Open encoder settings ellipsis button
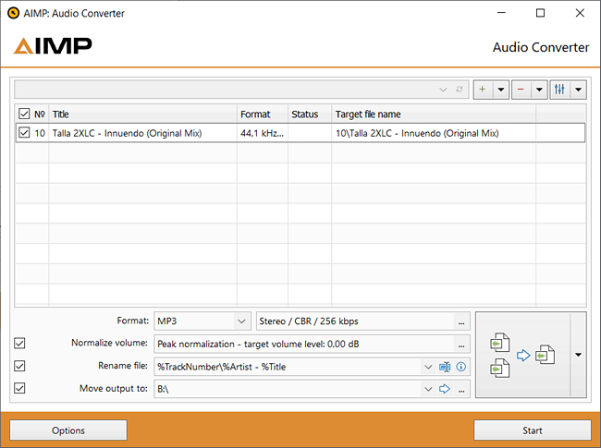Viewport: 601px width, 448px height. pyautogui.click(x=461, y=321)
